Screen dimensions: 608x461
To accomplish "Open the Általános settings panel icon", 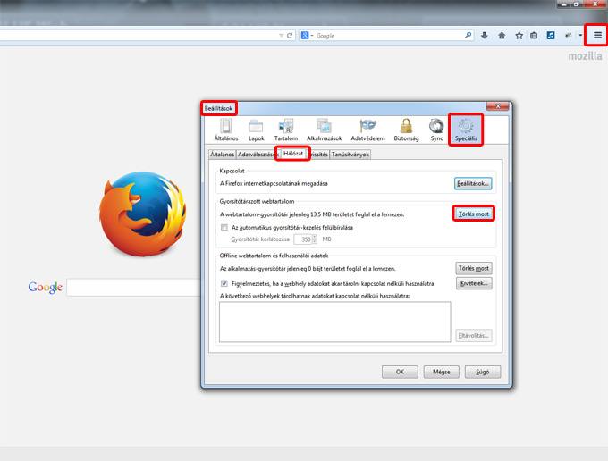I will 226,130.
